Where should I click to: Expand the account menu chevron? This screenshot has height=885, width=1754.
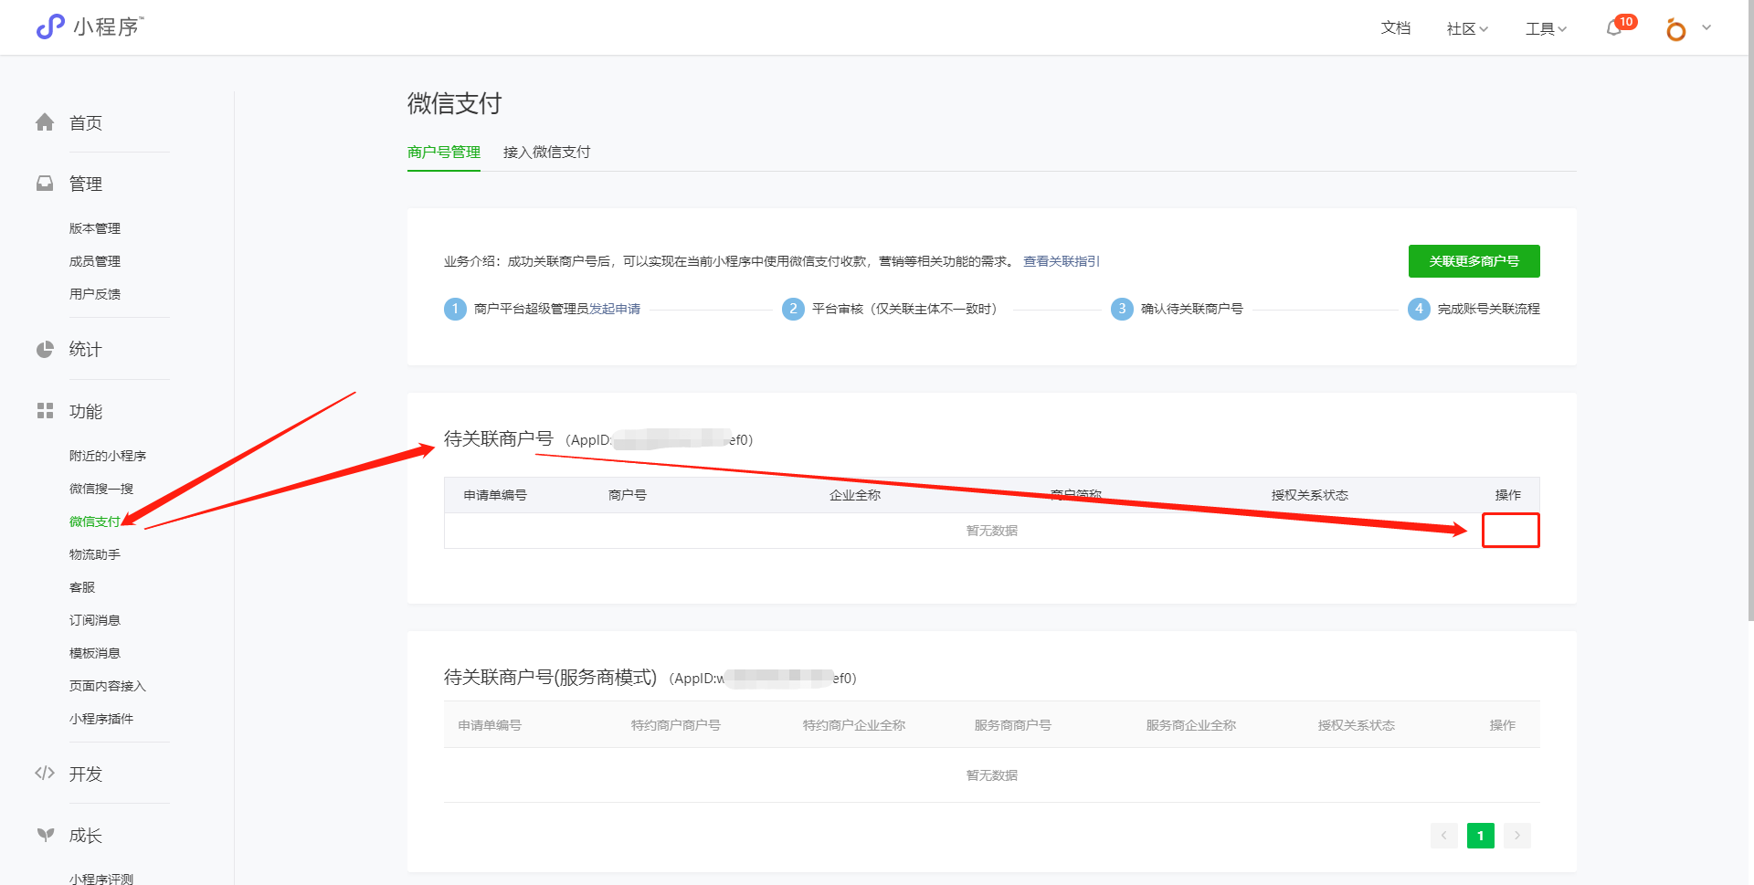tap(1706, 27)
